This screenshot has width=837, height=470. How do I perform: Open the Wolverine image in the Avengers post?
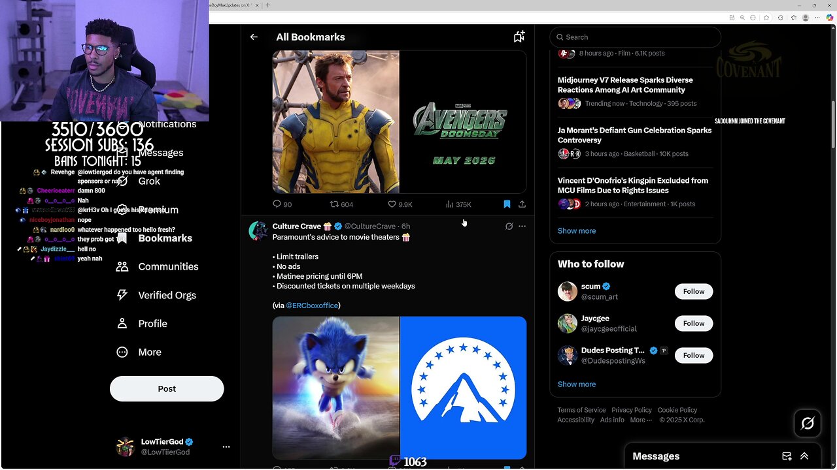click(x=336, y=121)
